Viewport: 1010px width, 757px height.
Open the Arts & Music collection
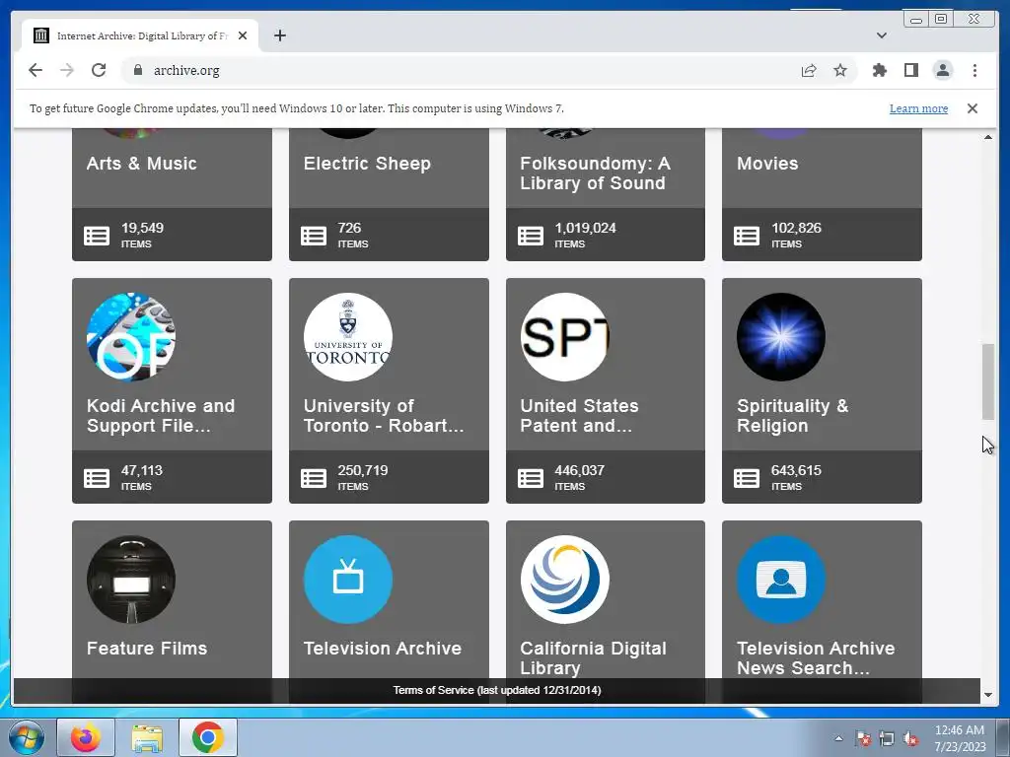tap(142, 164)
